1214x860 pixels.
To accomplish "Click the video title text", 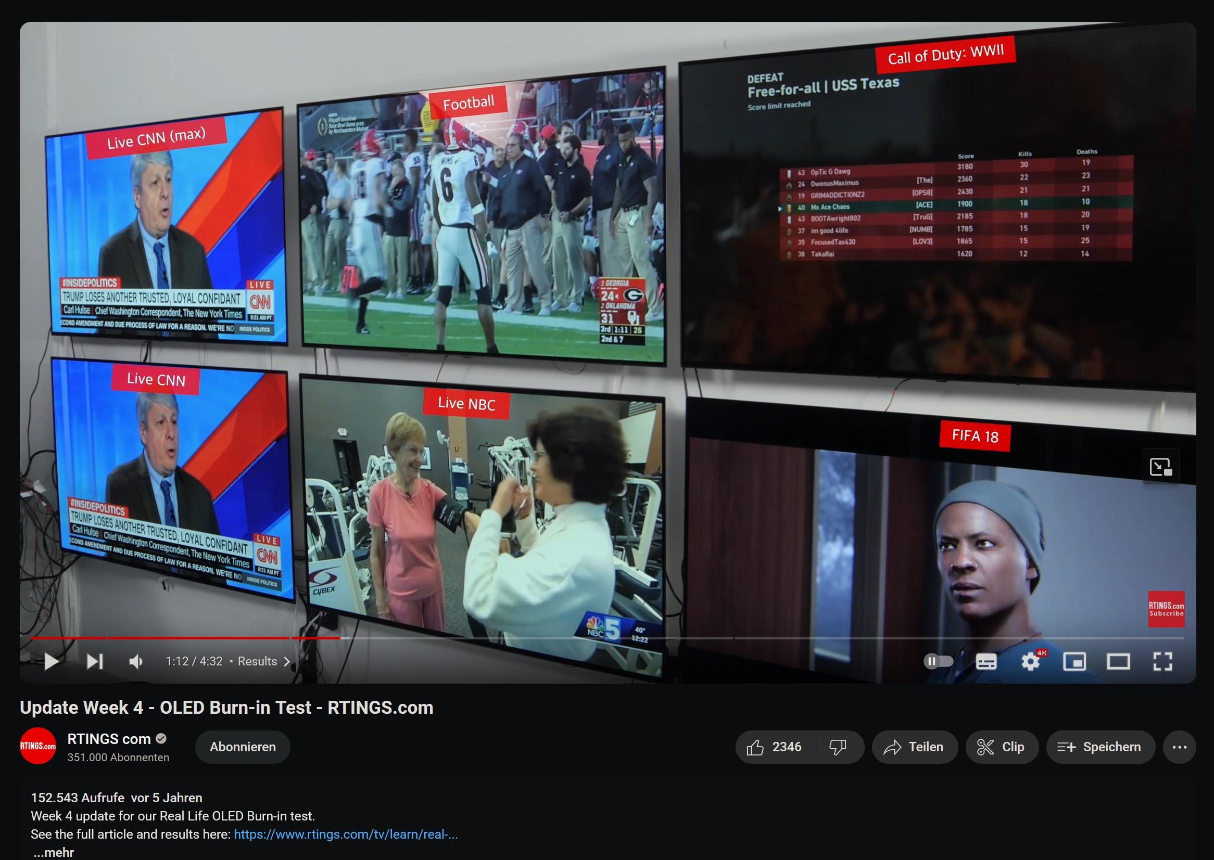I will pos(226,708).
